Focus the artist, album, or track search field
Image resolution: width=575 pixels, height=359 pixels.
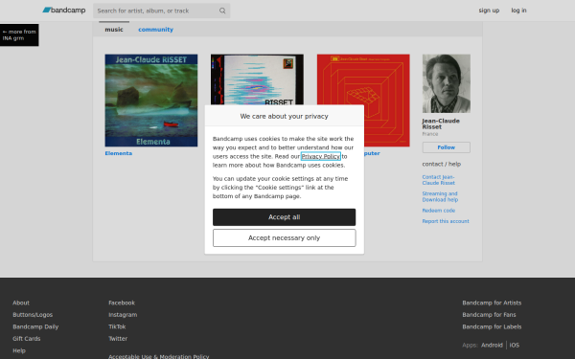pos(161,11)
